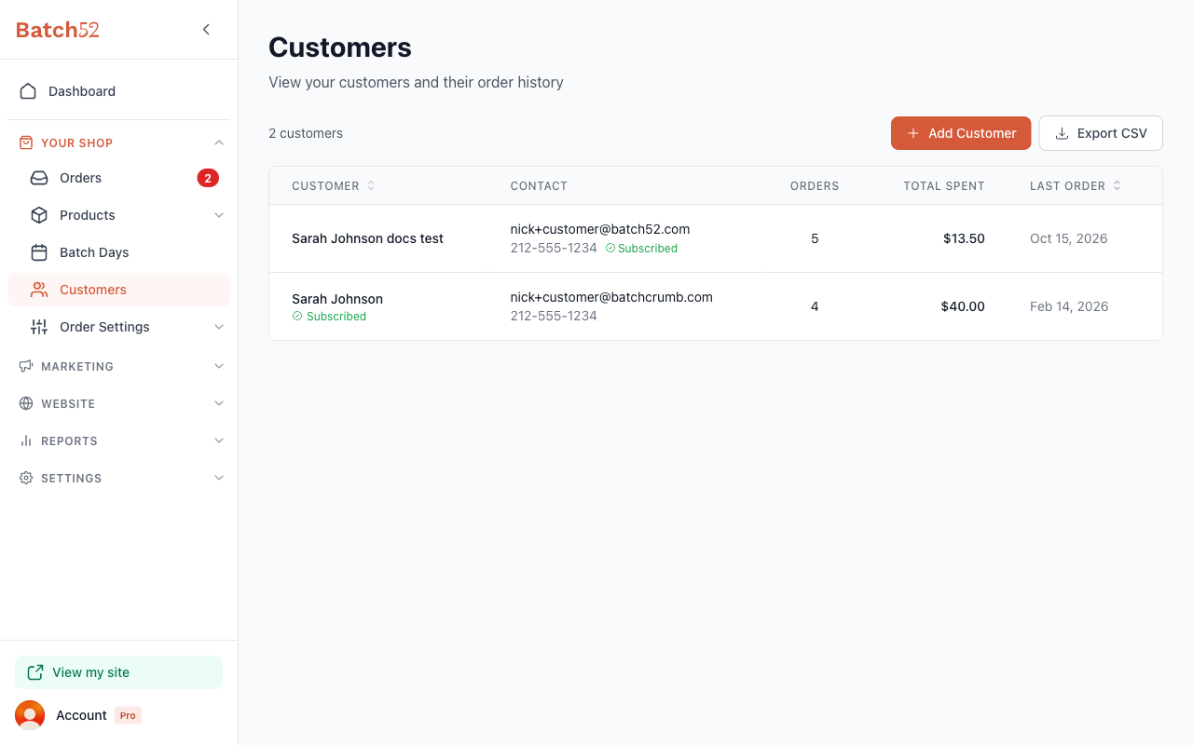Screen dimensions: 1193x745
Task: Click the account avatar picture
Action: (30, 715)
